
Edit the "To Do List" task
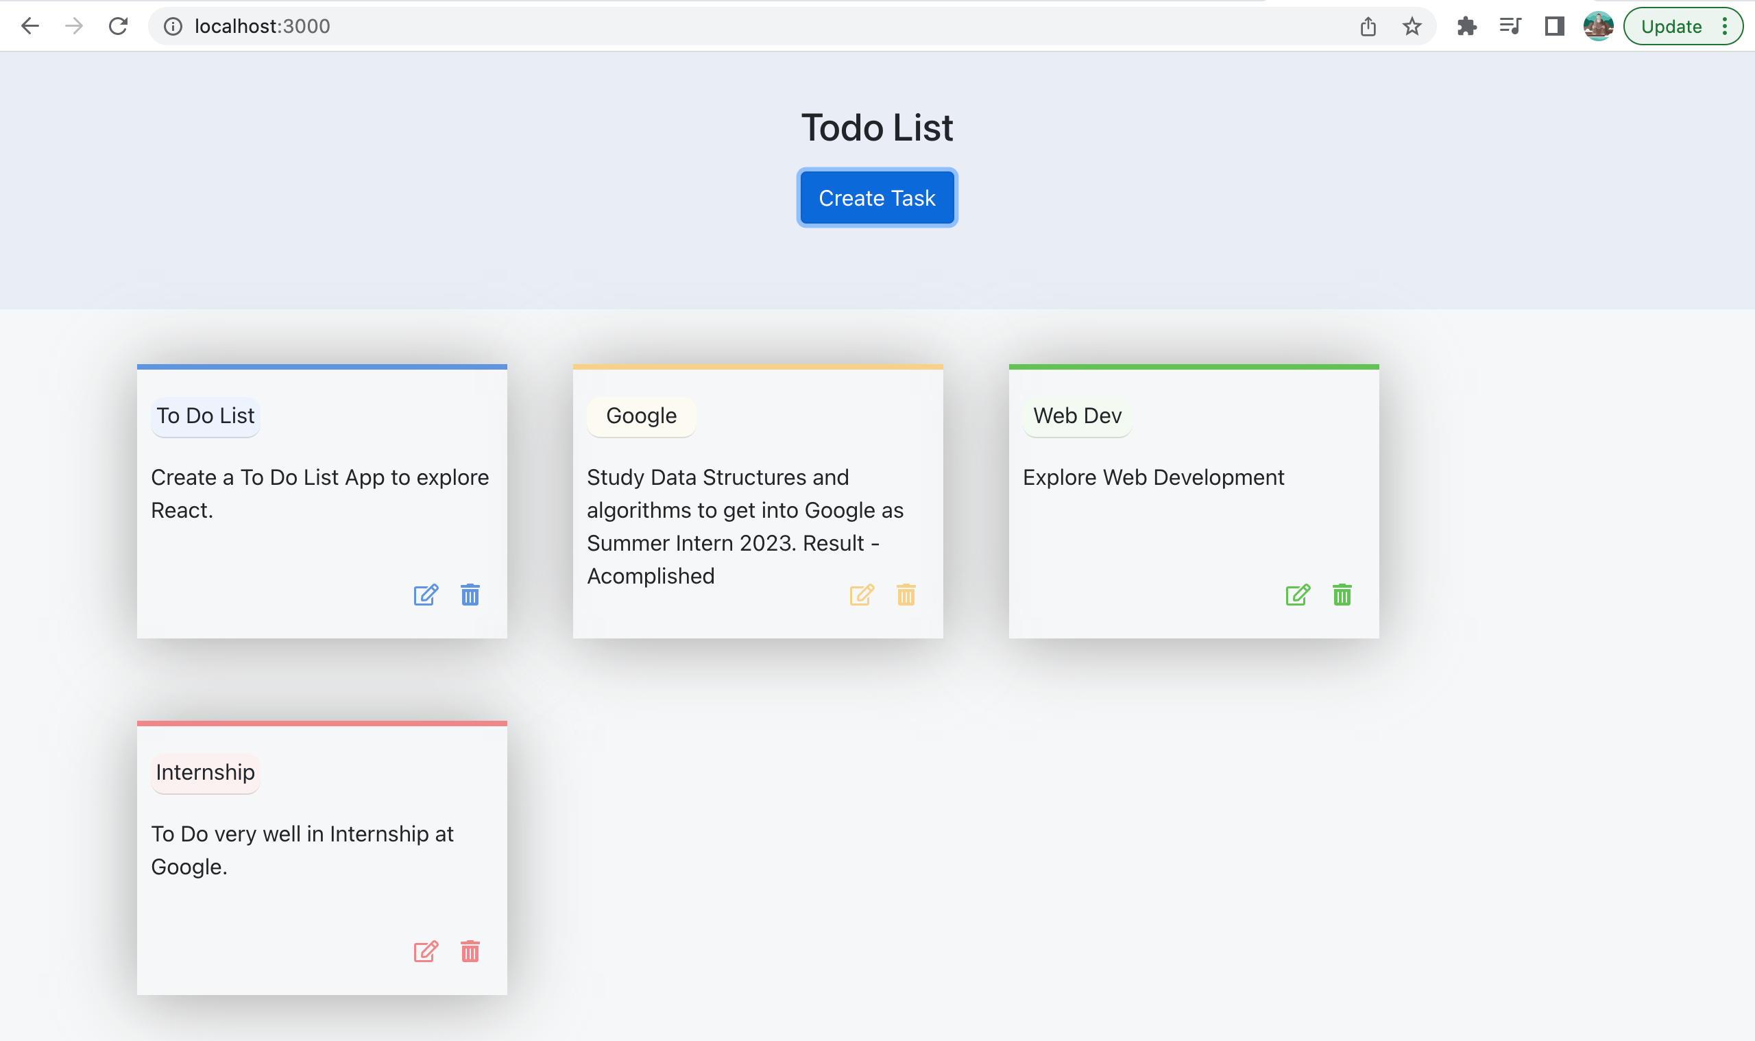pyautogui.click(x=425, y=595)
